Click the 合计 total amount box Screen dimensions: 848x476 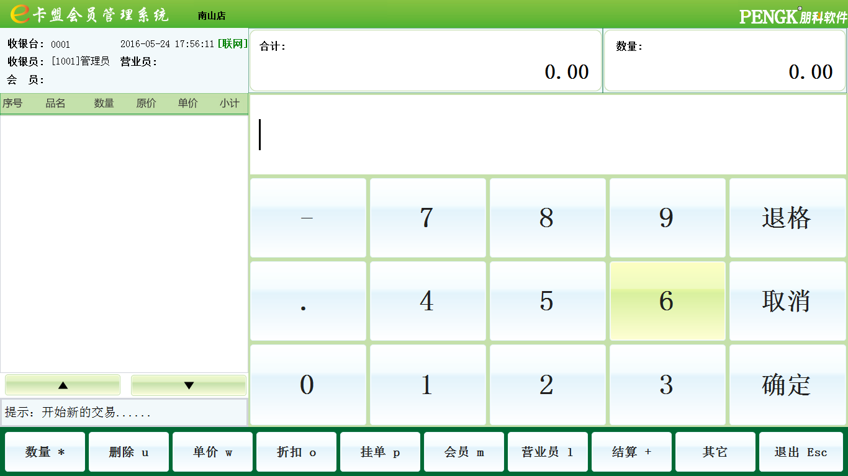click(426, 61)
